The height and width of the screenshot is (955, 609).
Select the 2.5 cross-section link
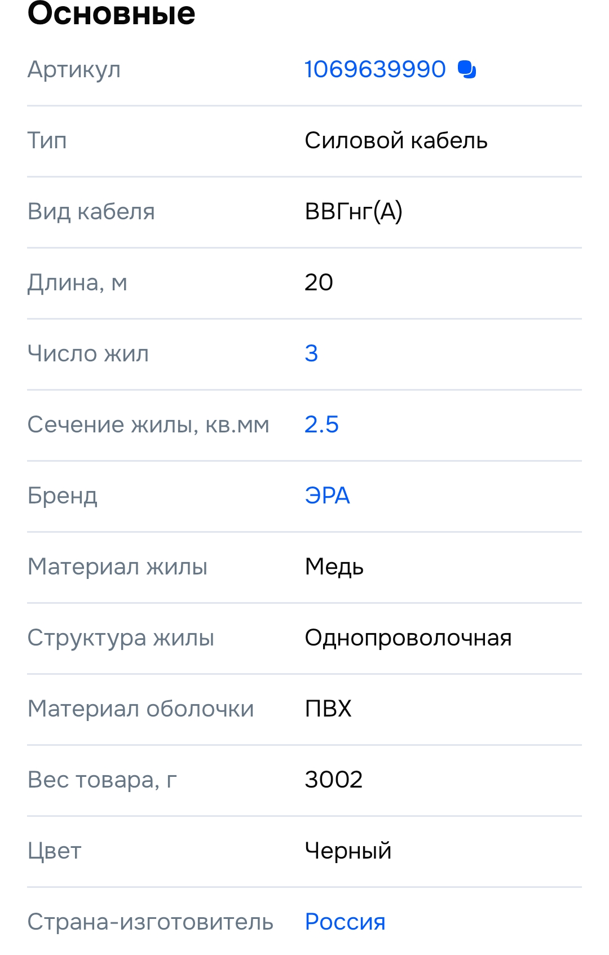[x=321, y=425]
